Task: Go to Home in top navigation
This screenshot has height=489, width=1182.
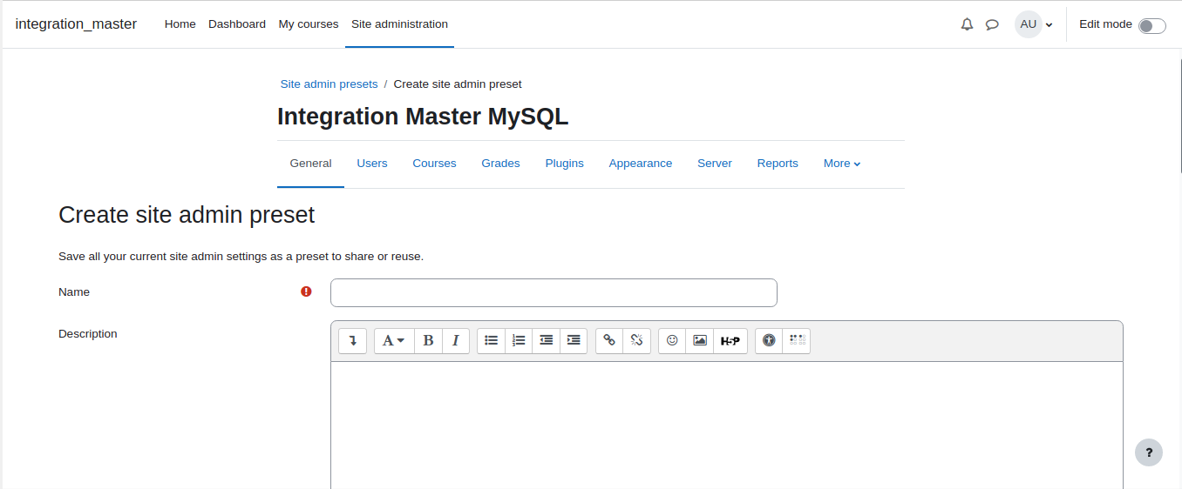Action: click(x=180, y=24)
